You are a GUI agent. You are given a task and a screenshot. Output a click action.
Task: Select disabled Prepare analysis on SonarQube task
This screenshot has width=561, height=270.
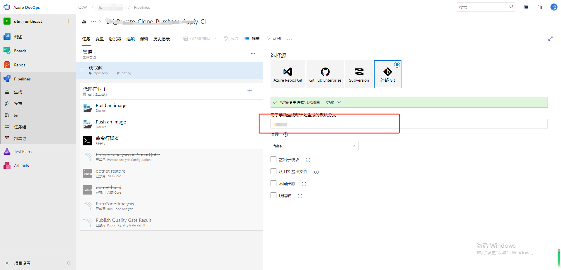[x=172, y=157]
